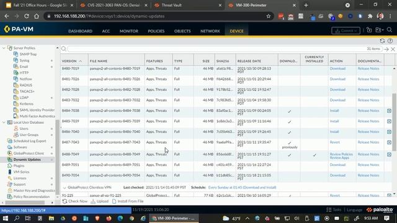397x223 pixels.
Task: Click the Check Now button
Action: 75,201
